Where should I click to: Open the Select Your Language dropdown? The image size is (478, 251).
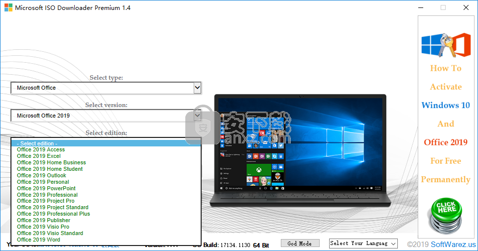tap(363, 244)
